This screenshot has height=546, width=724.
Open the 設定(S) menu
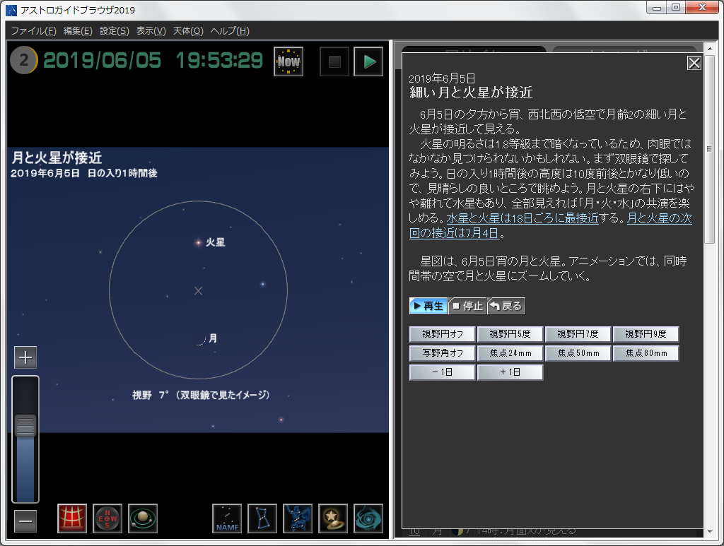point(115,31)
